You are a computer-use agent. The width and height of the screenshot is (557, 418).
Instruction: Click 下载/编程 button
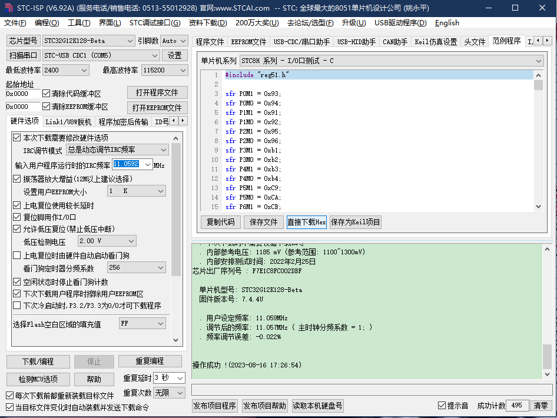click(38, 361)
